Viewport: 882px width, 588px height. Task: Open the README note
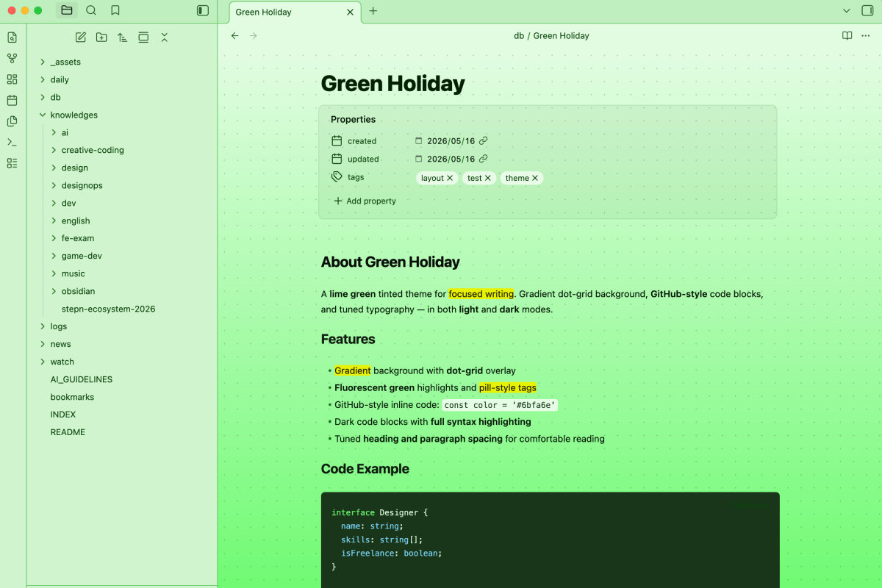point(68,432)
